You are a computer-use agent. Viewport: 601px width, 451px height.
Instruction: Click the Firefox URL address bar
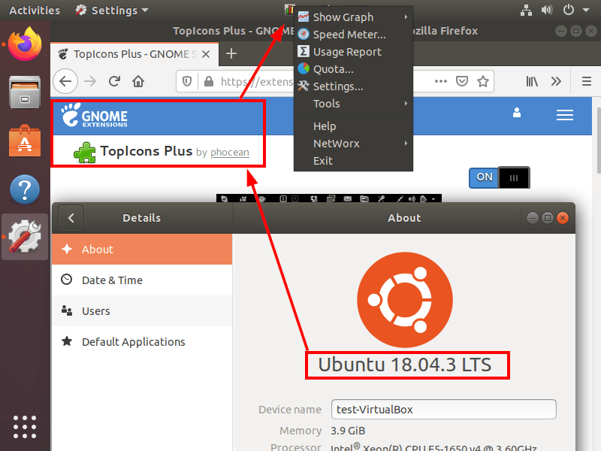point(334,81)
